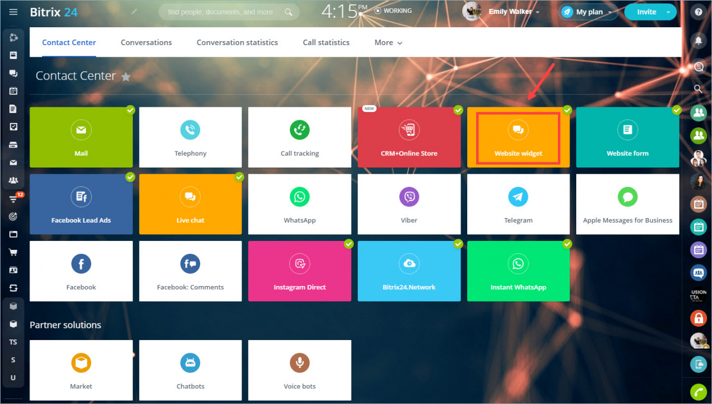
Task: Add Contact Center to favorites star
Action: (x=126, y=77)
